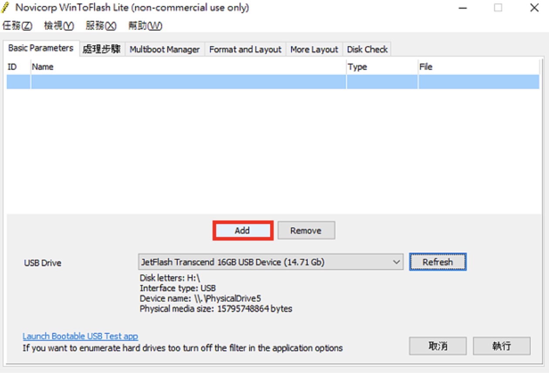This screenshot has height=373, width=549.
Task: Click the File column header
Action: pos(478,67)
